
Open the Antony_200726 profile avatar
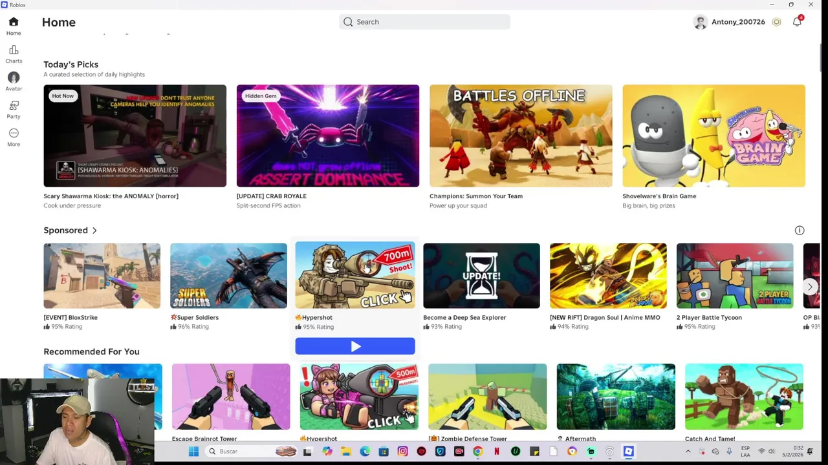tap(700, 22)
